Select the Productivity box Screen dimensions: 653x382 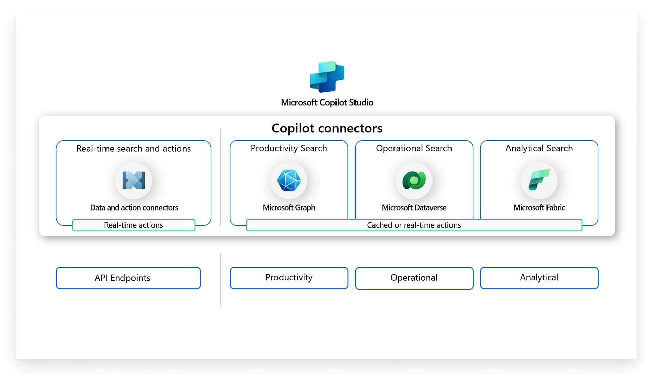[289, 278]
